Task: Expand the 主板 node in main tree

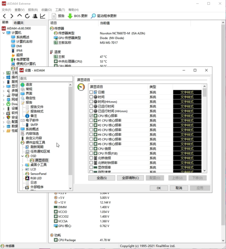Action: coord(4,73)
